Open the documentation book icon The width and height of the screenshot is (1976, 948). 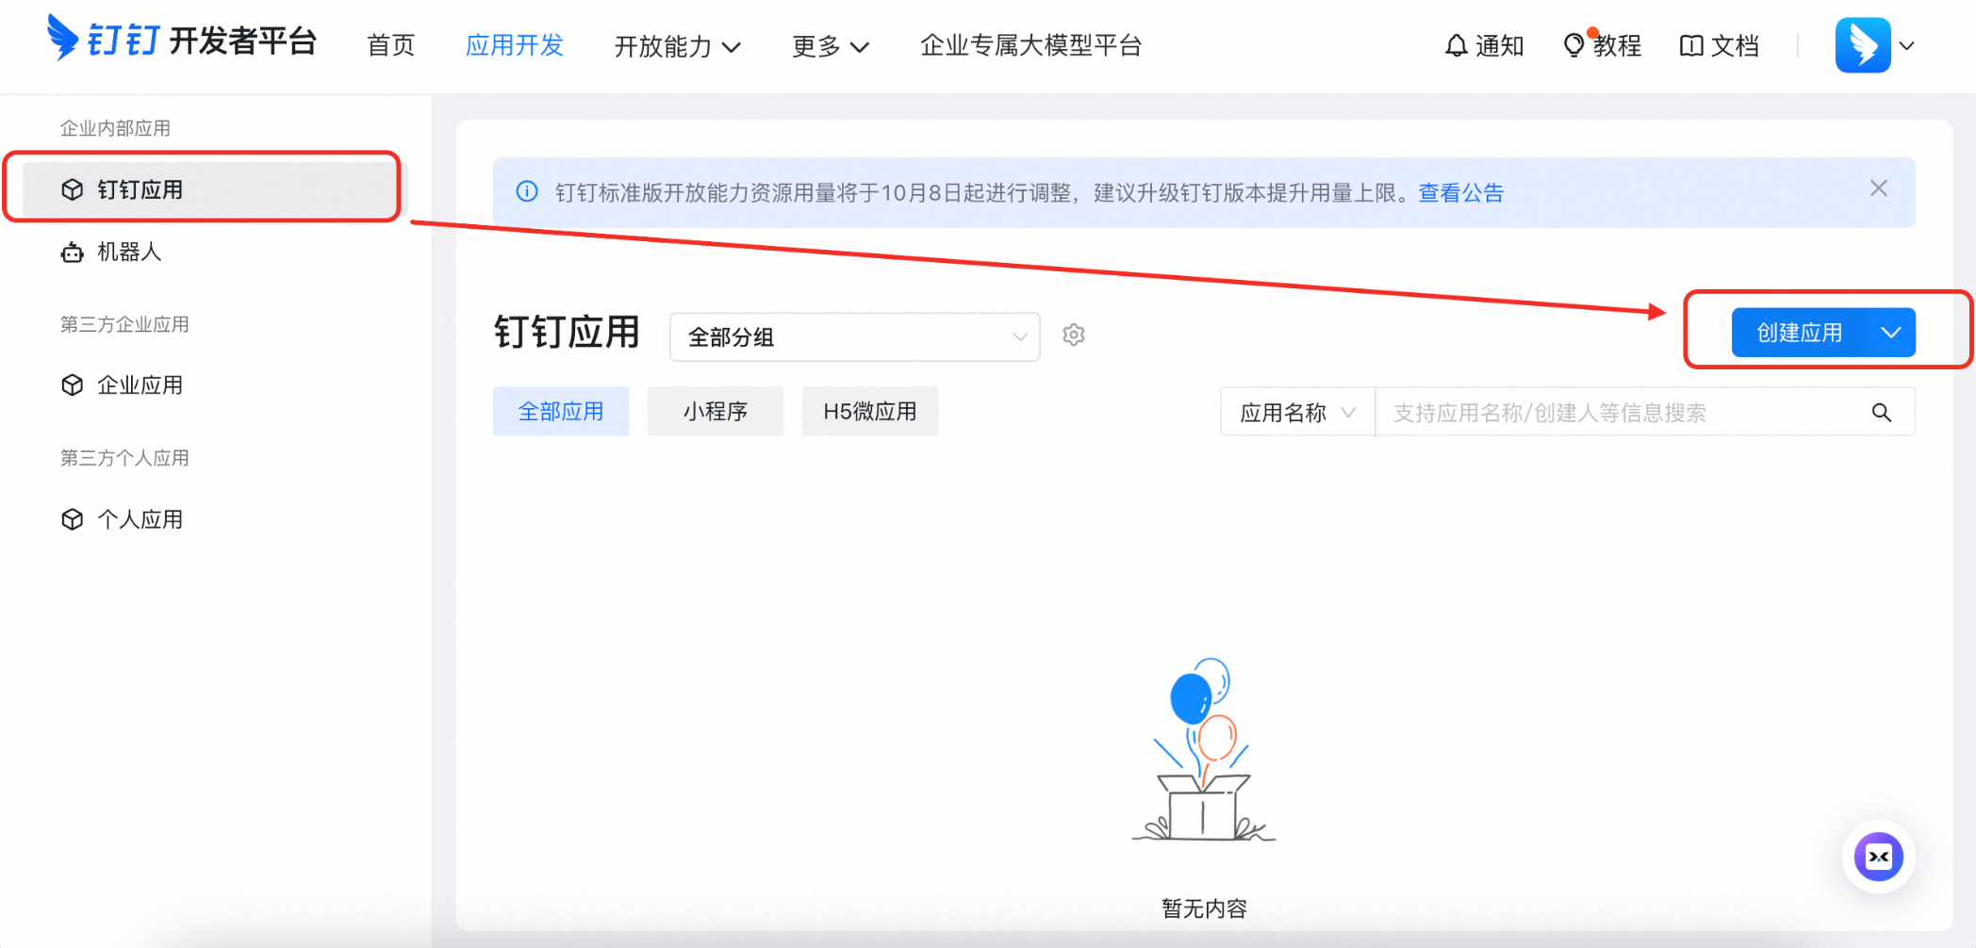(x=1691, y=45)
